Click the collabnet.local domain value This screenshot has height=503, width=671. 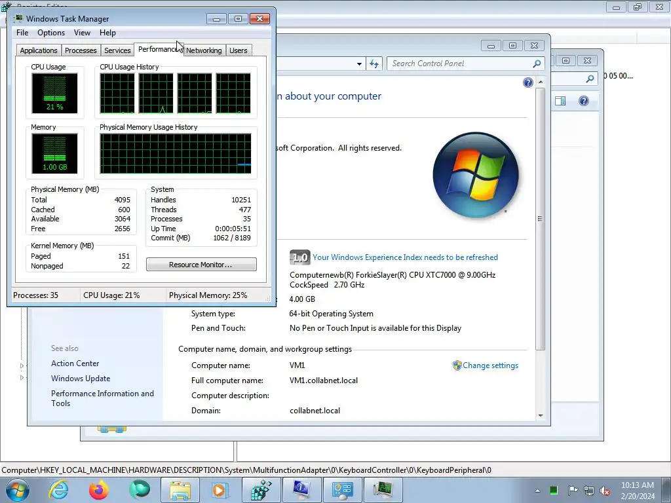(315, 410)
